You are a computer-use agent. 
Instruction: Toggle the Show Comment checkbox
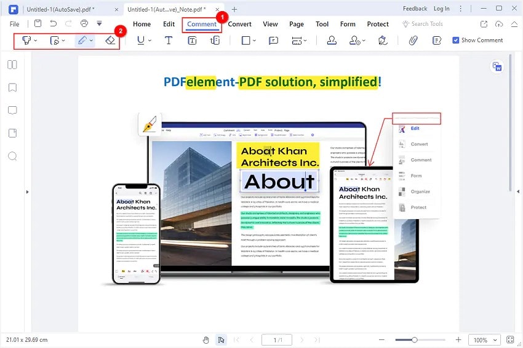pyautogui.click(x=455, y=41)
